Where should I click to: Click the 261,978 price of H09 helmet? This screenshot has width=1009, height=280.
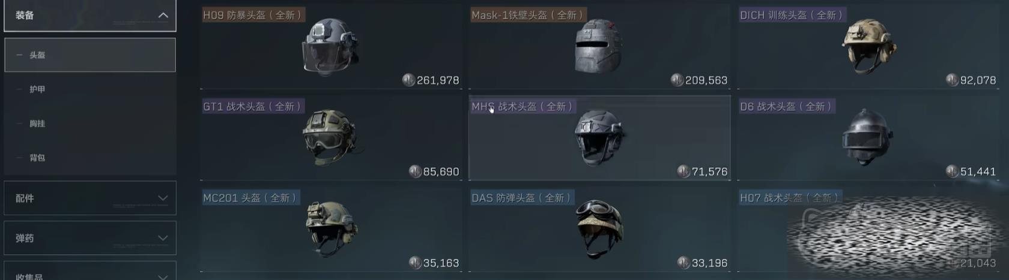click(438, 80)
